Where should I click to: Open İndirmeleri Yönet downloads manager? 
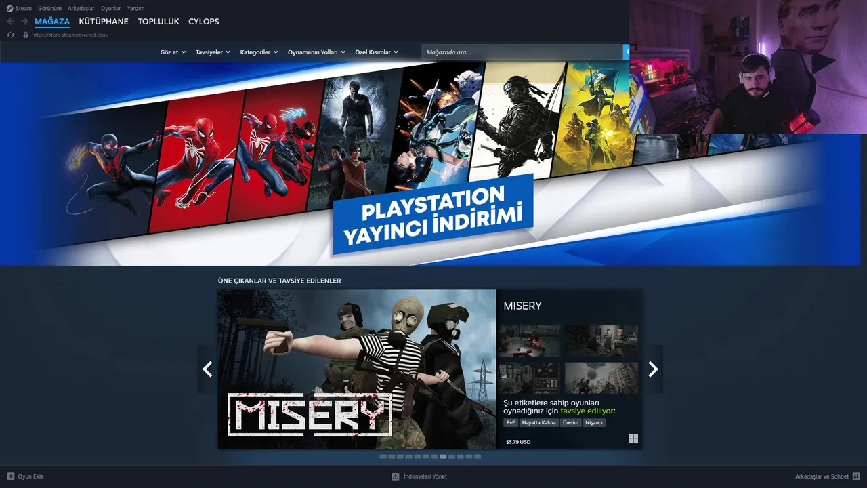pyautogui.click(x=419, y=476)
